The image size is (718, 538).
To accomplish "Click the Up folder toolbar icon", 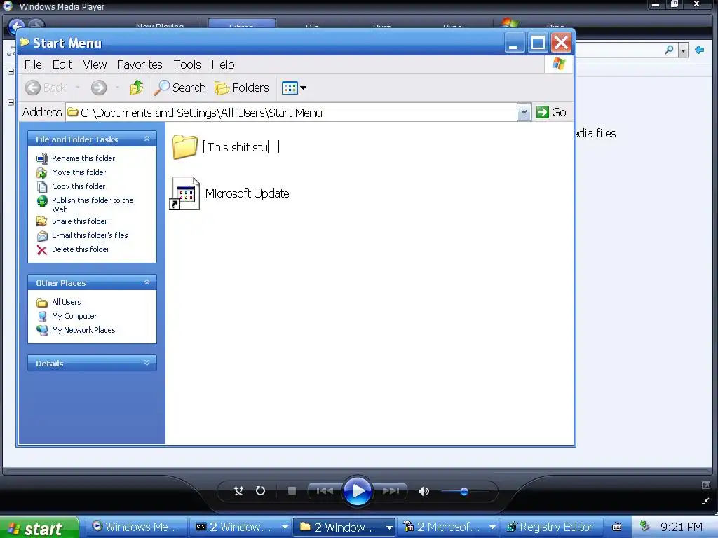I will coord(136,88).
